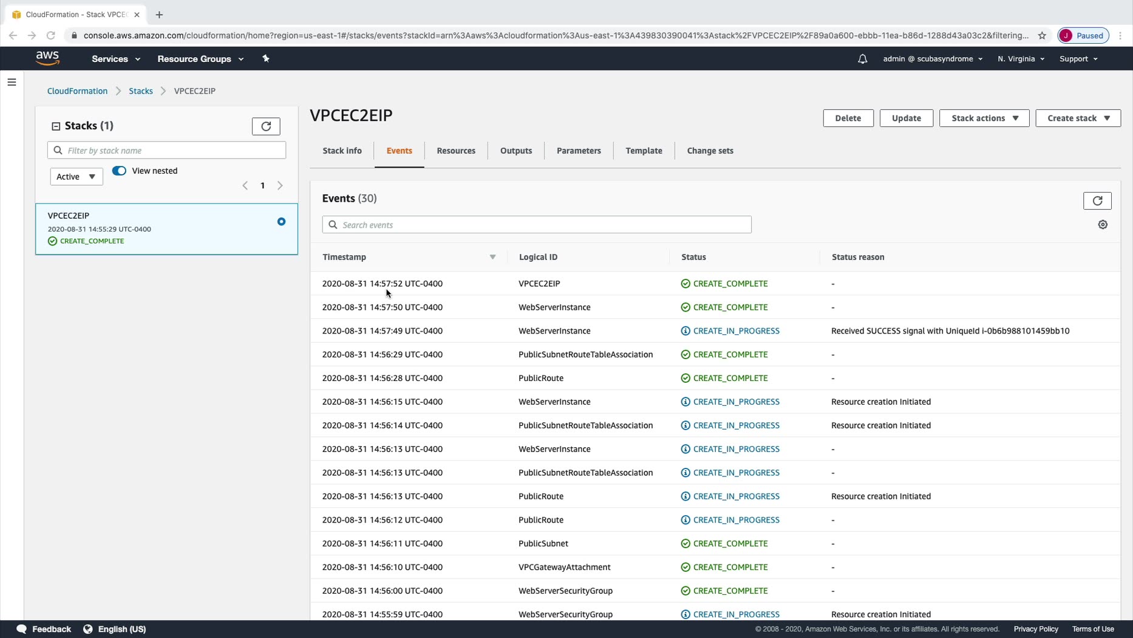This screenshot has height=638, width=1133.
Task: Click the language globe icon
Action: tap(88, 629)
